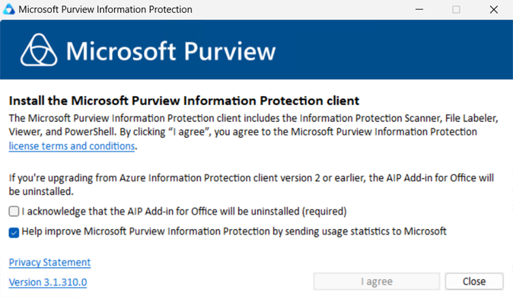
Task: Click the Purview app icon in title bar
Action: pos(9,10)
